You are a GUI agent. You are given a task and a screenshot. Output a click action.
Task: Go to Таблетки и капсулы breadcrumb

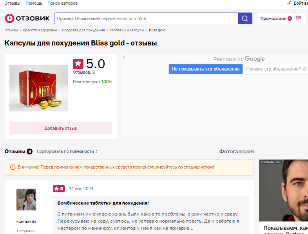click(127, 30)
